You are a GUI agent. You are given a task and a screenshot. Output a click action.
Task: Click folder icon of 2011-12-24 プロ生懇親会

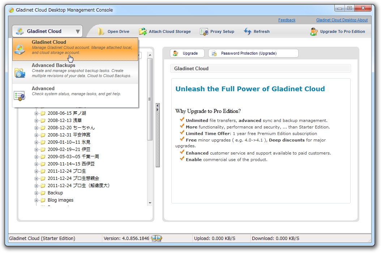pos(43,178)
